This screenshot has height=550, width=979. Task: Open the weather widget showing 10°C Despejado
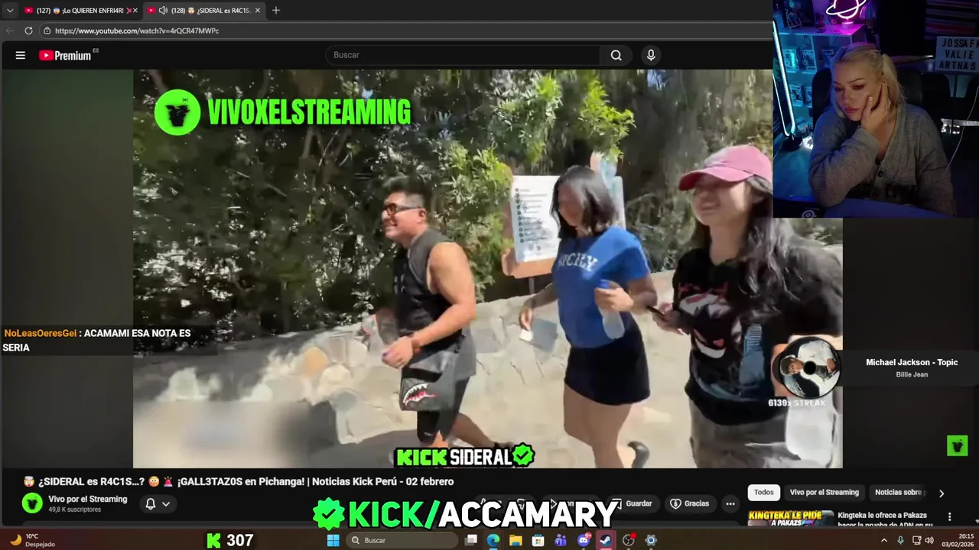[33, 540]
